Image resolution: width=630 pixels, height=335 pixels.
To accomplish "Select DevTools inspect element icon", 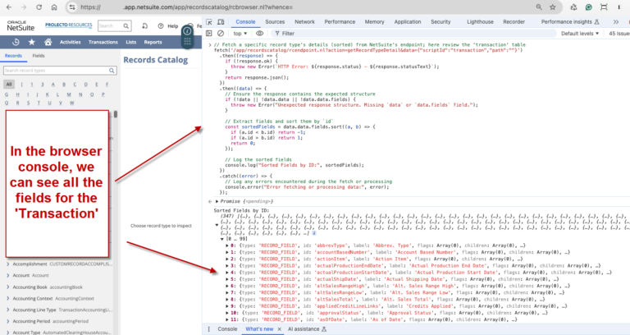I will (209, 21).
